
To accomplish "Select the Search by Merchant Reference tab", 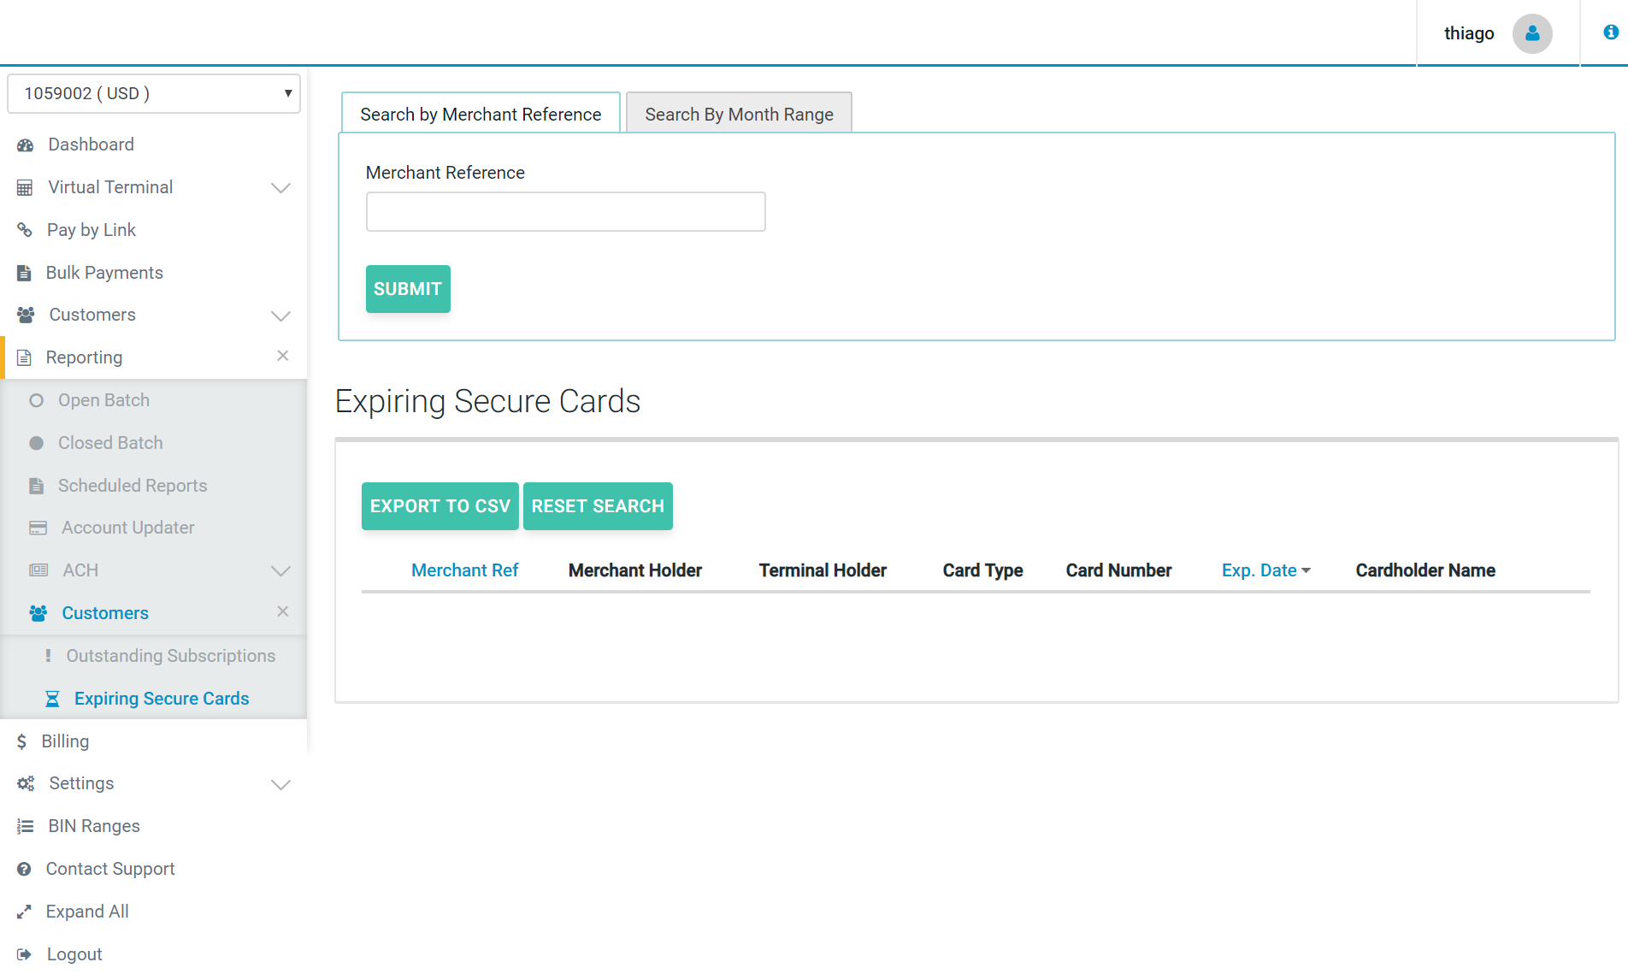I will [x=481, y=114].
